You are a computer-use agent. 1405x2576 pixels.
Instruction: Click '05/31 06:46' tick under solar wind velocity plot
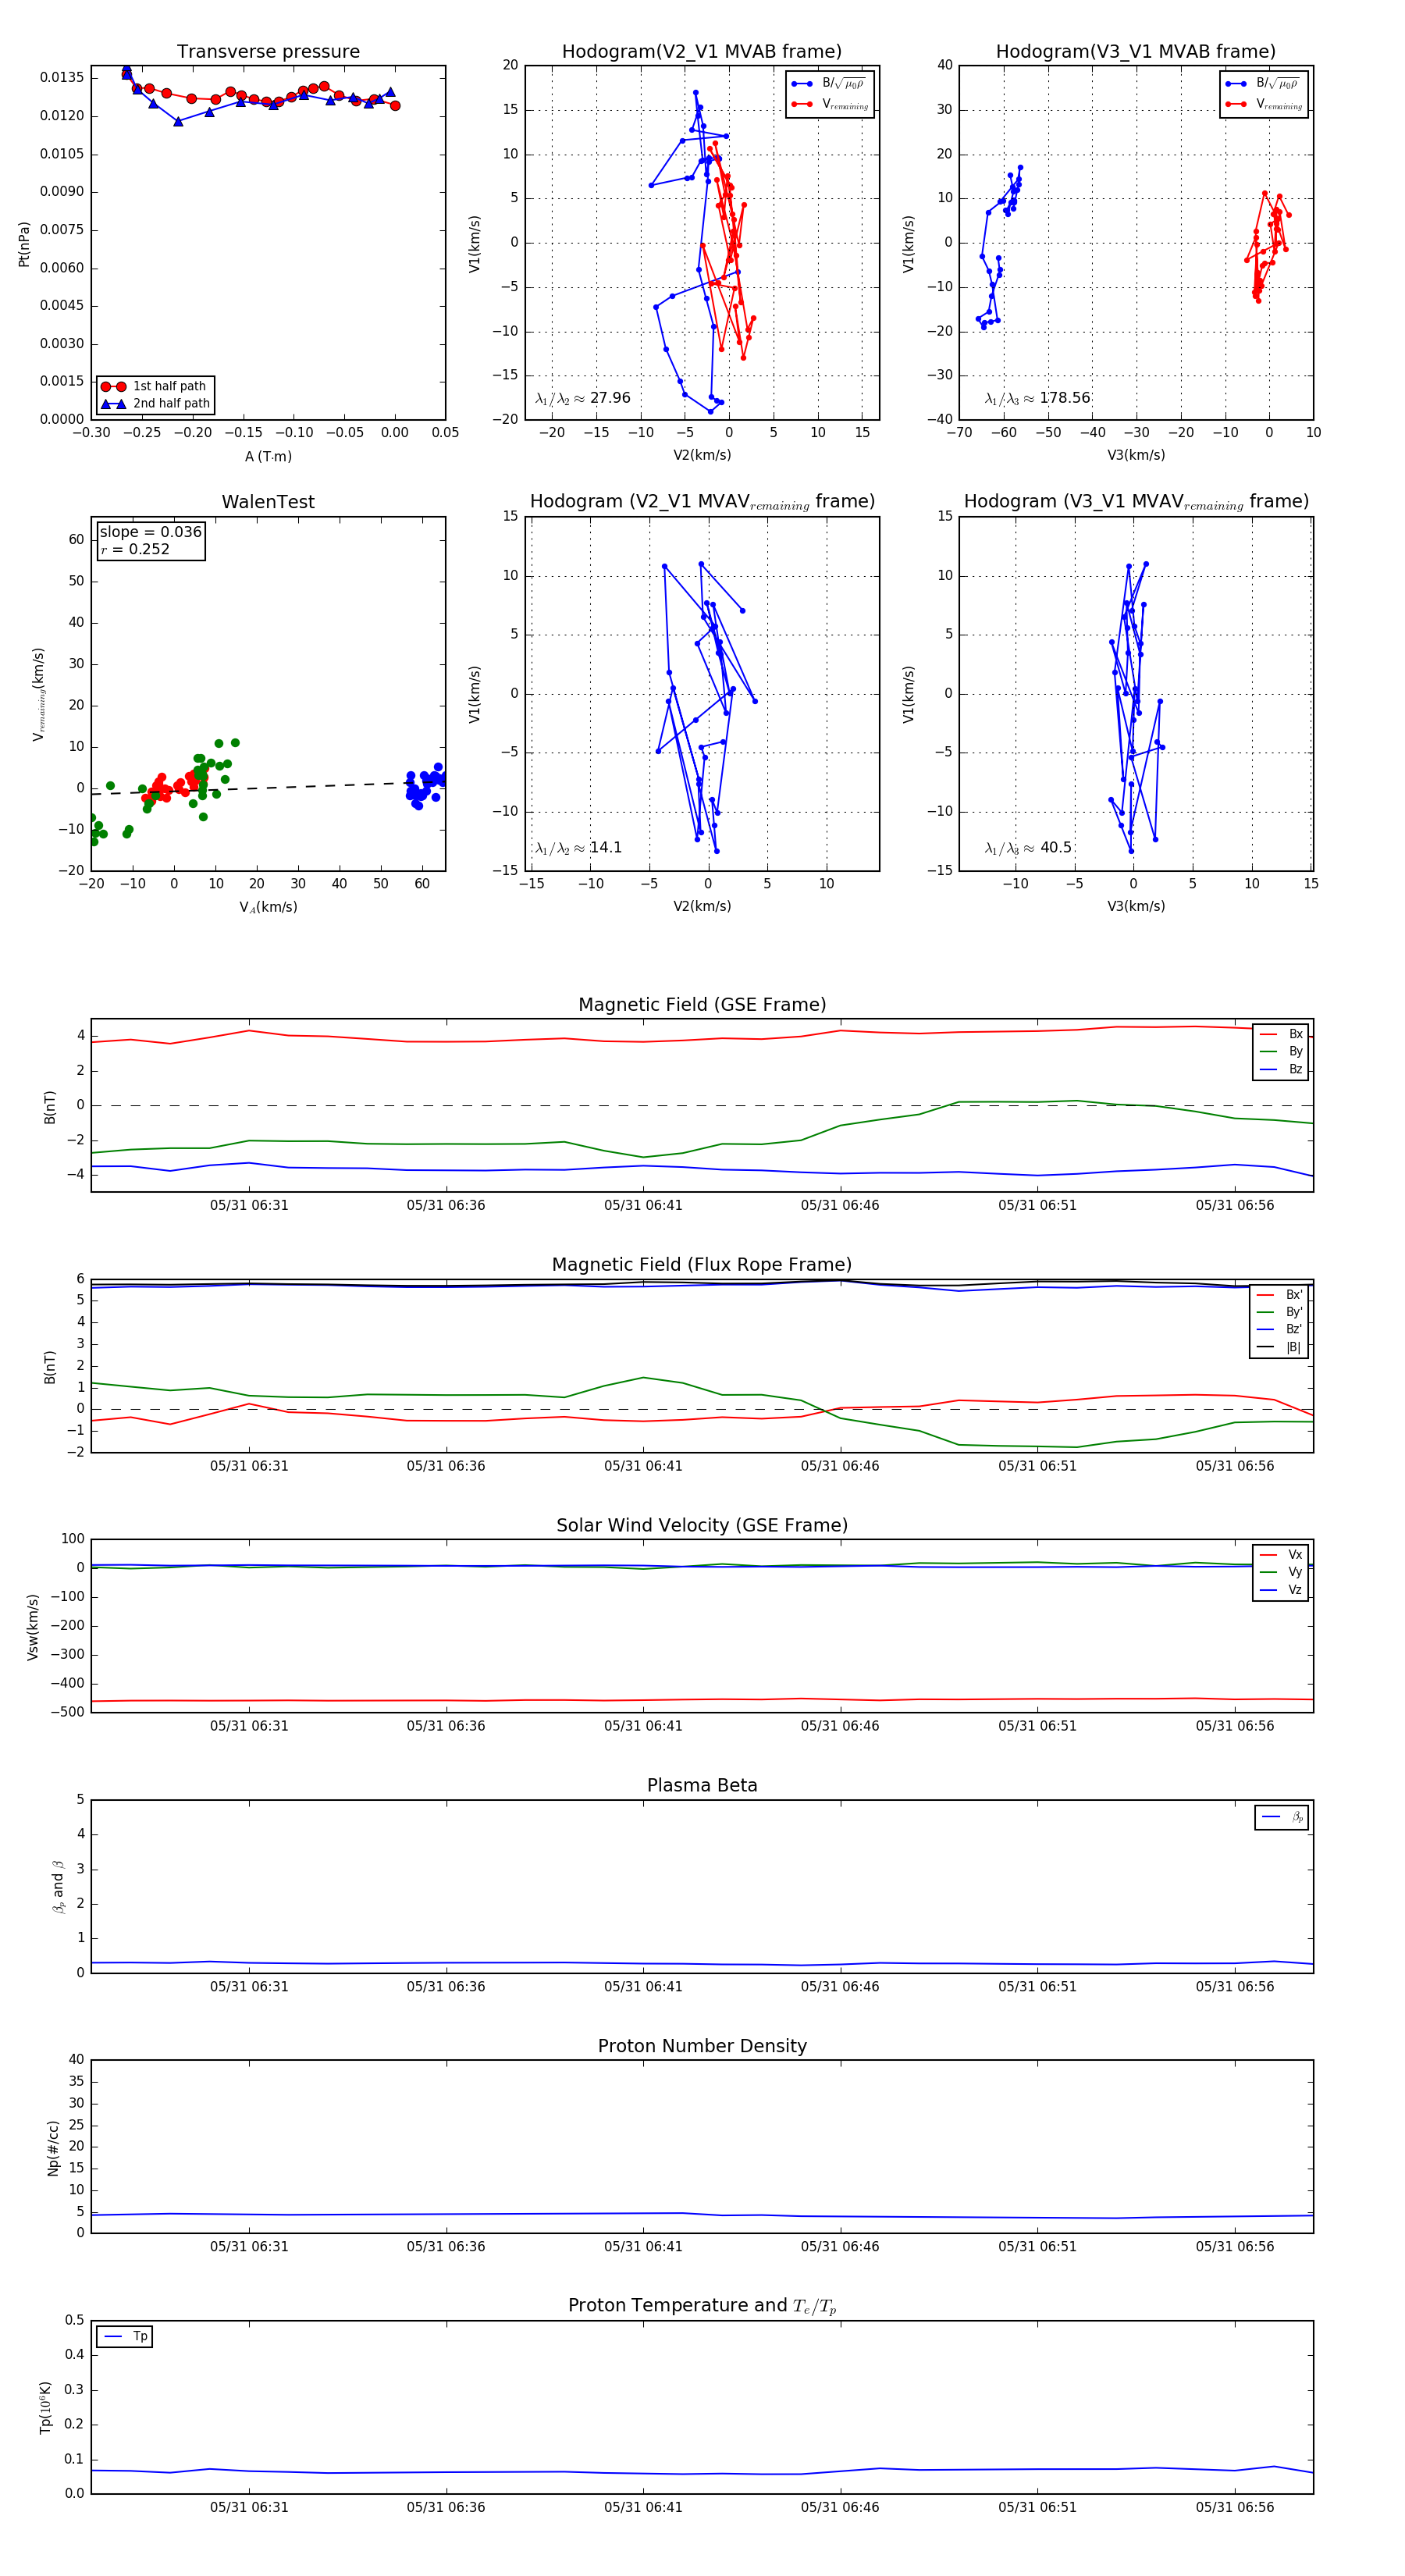coord(840,1726)
